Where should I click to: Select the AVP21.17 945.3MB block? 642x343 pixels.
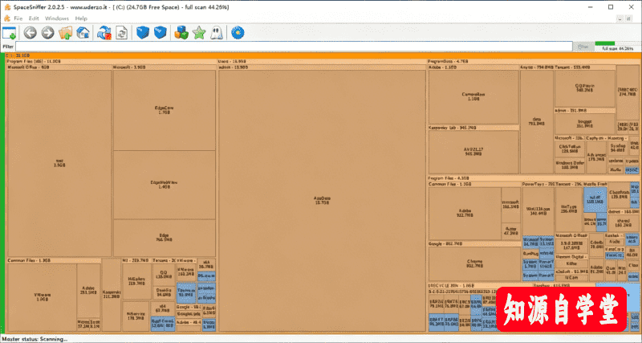pos(473,152)
